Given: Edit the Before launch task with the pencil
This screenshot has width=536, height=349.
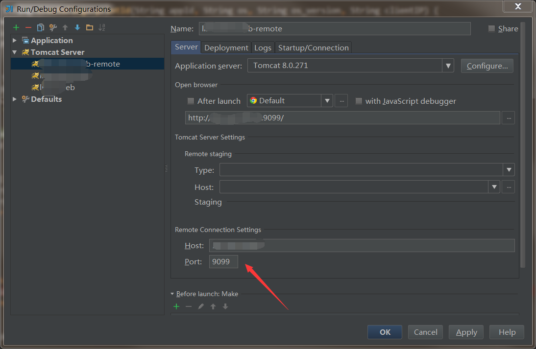Looking at the screenshot, I should 201,306.
